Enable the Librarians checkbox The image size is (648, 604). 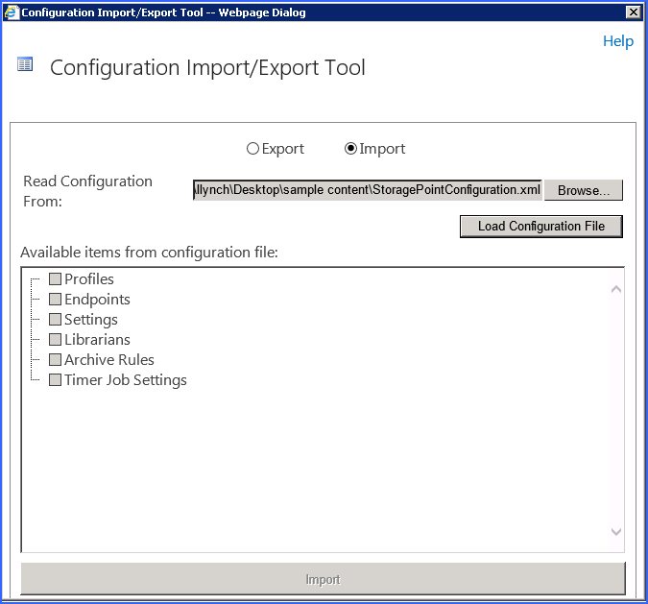click(x=55, y=339)
